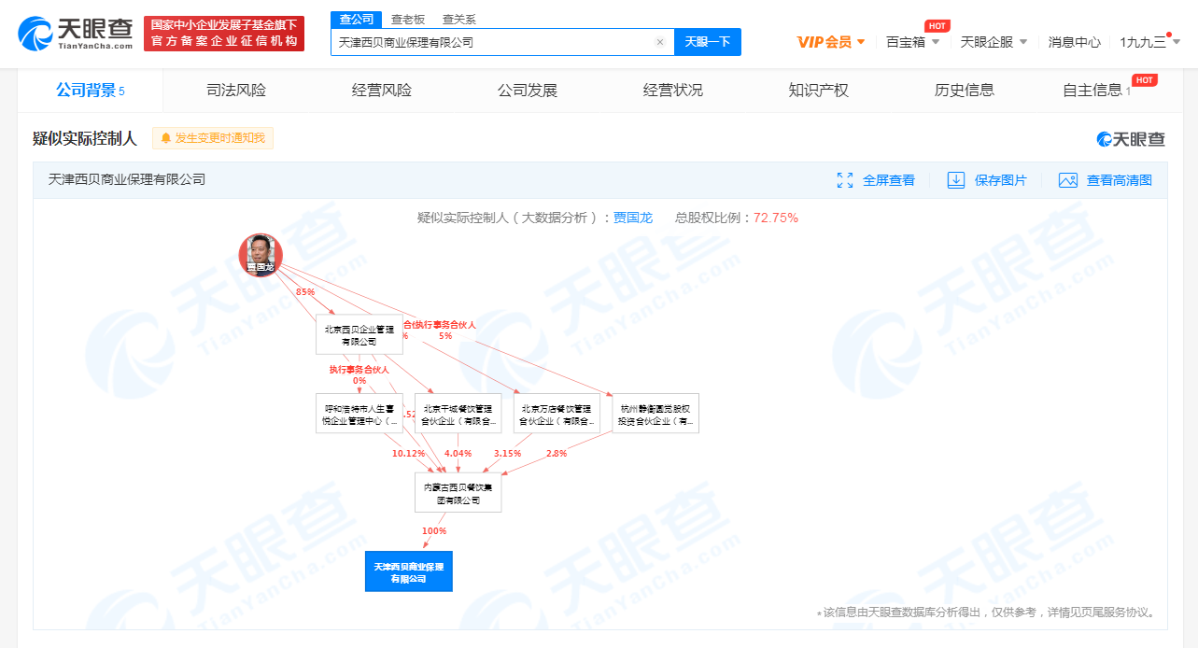
Task: Switch to the 知识产权 tab
Action: (x=819, y=91)
